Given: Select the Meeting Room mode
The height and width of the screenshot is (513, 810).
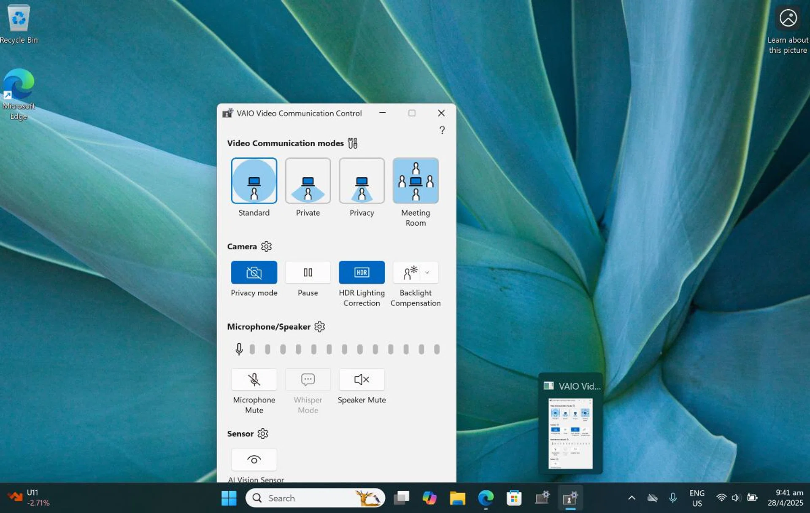Looking at the screenshot, I should point(416,181).
